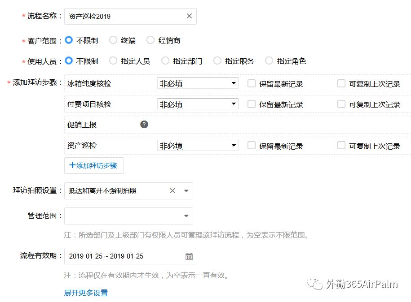
Task: Click into the 流程名称 input field
Action: pyautogui.click(x=130, y=16)
